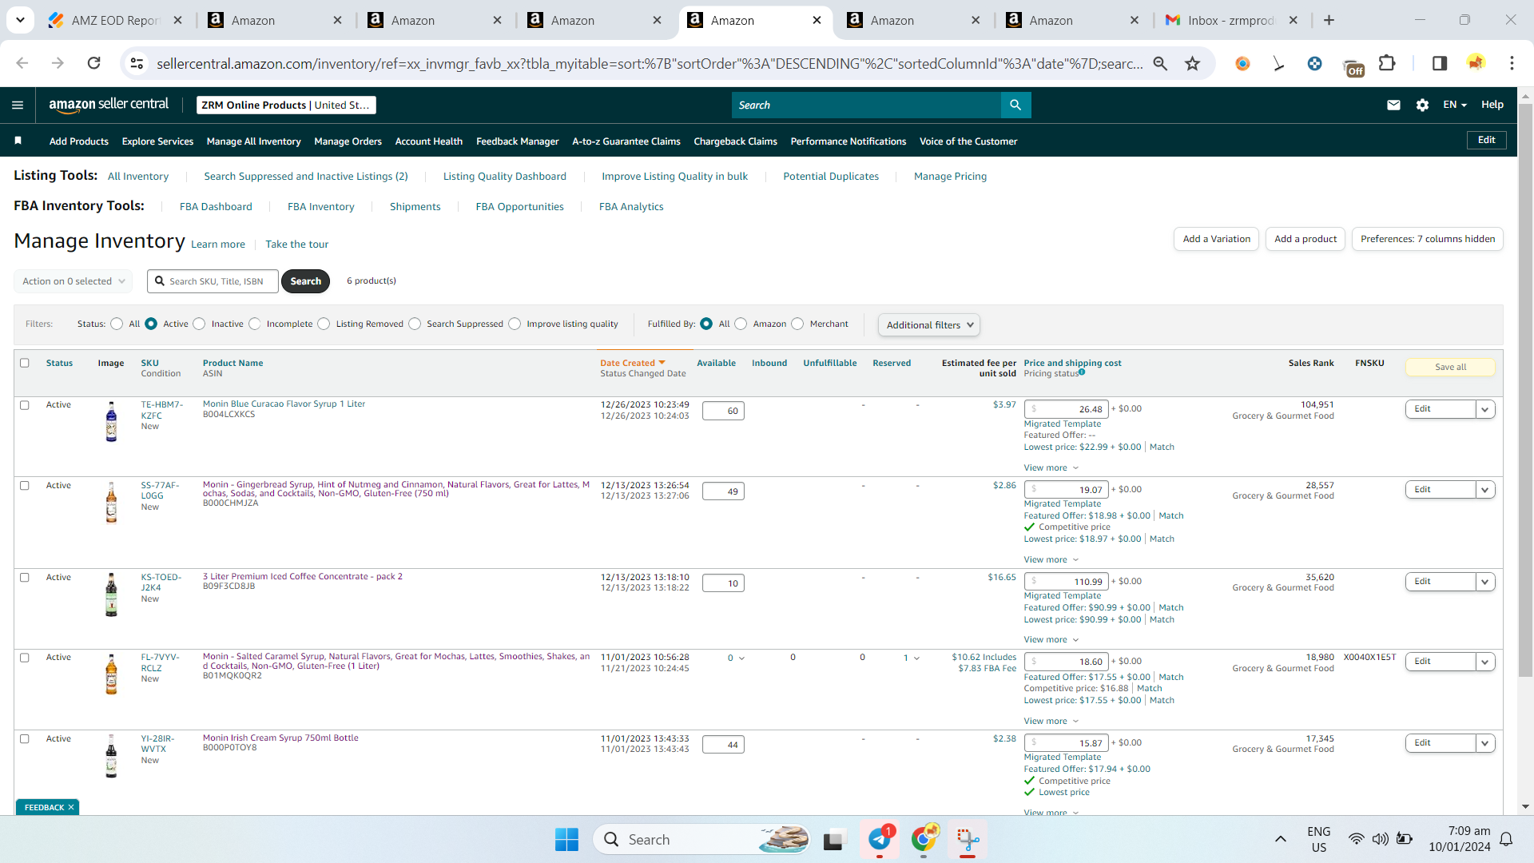This screenshot has height=863, width=1534.
Task: Switch to the Gmail Inbox tab
Action: tap(1230, 20)
